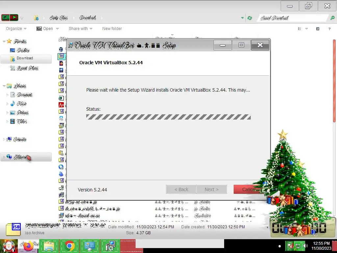Click the help question mark icon
The height and width of the screenshot is (253, 337).
point(329,29)
